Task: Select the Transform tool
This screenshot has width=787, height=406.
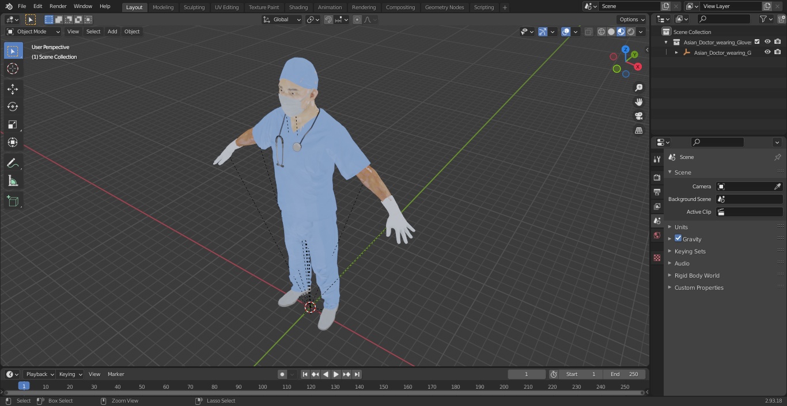Action: pyautogui.click(x=13, y=142)
